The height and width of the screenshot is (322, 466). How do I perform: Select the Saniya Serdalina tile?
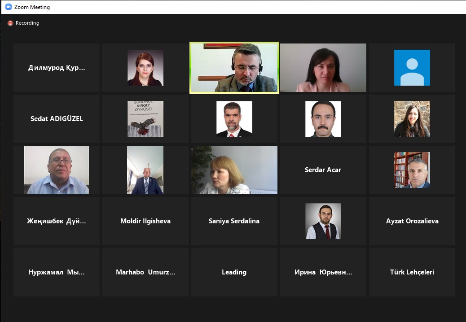click(234, 221)
